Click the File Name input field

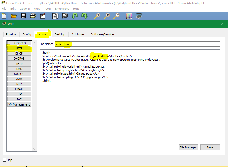point(137,44)
